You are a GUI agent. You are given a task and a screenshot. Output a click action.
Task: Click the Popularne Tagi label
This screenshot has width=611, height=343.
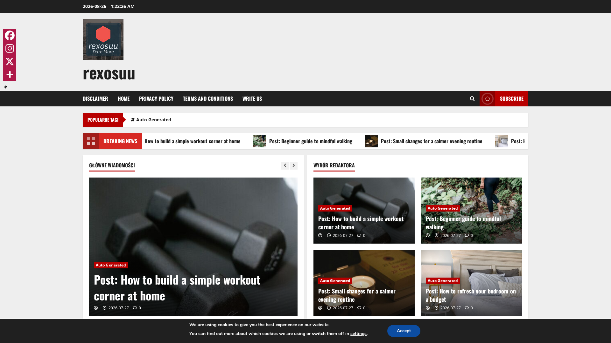coord(103,120)
